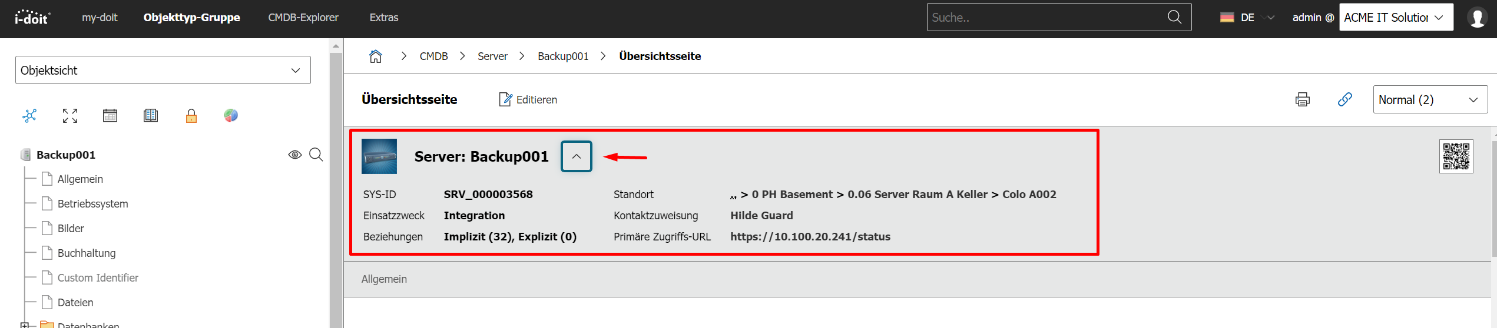Open the colored pie chart icon
The height and width of the screenshot is (328, 1497).
[x=231, y=116]
